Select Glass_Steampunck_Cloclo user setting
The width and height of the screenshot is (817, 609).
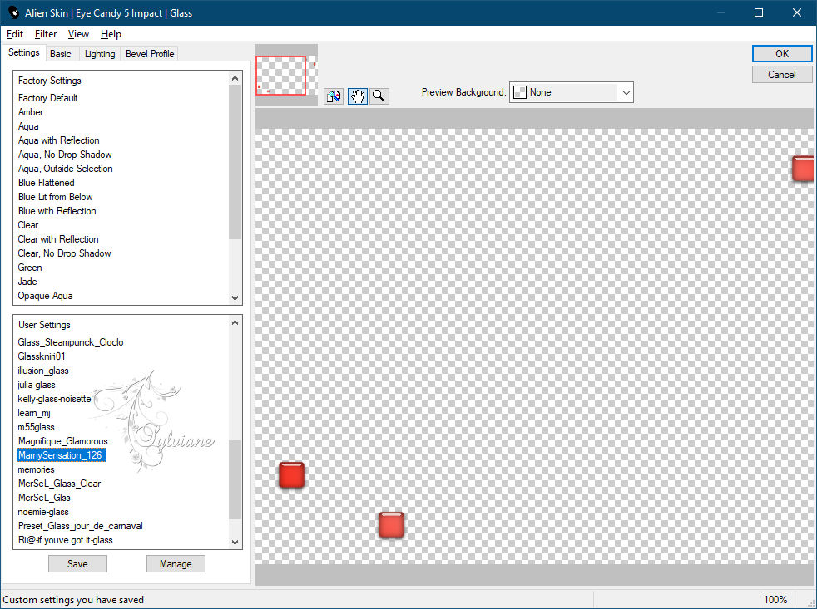point(71,342)
